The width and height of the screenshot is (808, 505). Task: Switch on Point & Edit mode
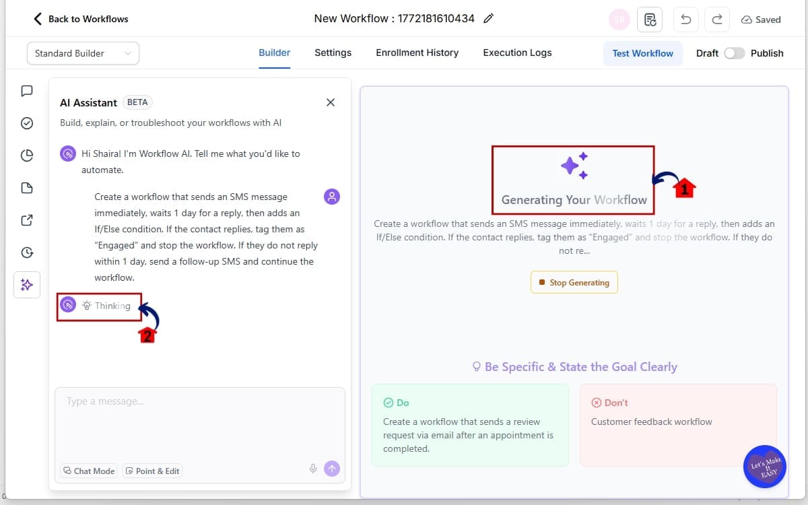tap(152, 471)
